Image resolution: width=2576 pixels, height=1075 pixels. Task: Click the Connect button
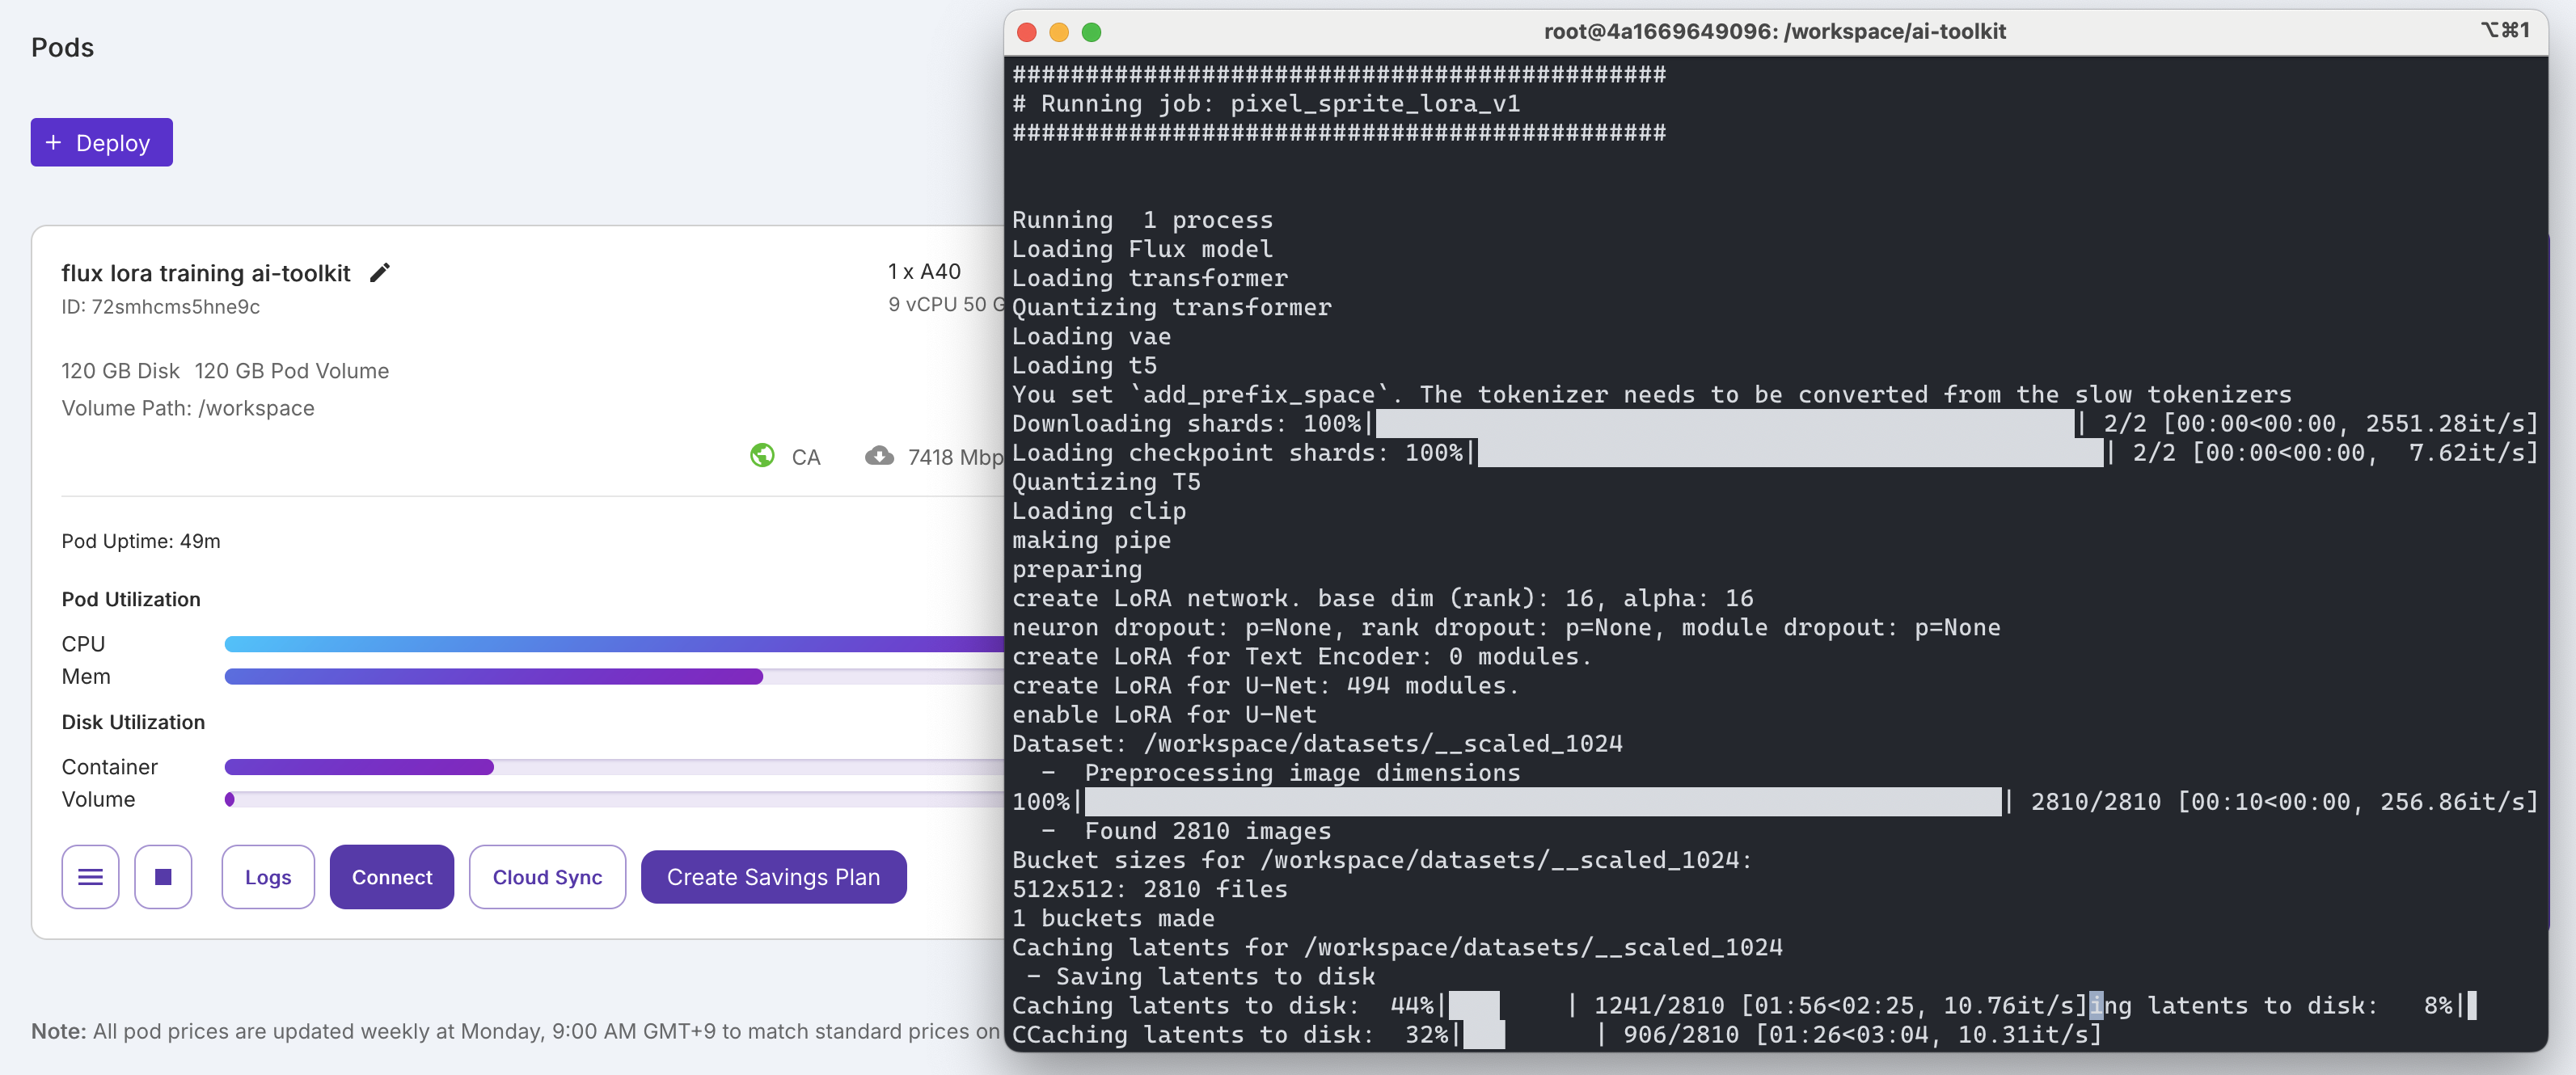click(391, 877)
